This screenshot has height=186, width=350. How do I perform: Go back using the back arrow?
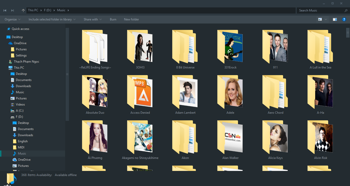tap(5, 10)
